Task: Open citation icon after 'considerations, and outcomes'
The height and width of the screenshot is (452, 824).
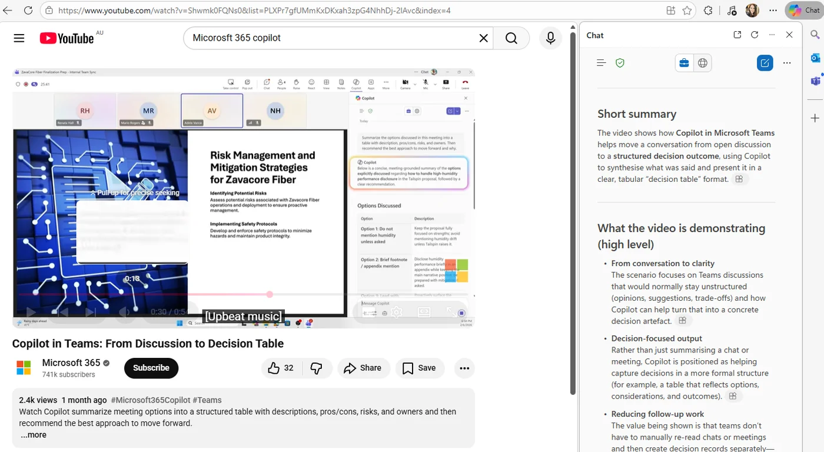Action: click(x=733, y=396)
